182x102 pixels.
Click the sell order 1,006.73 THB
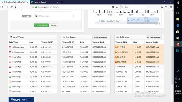click(x=123, y=52)
